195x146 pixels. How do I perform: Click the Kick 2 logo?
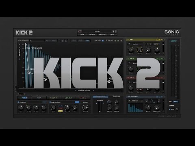tap(24, 32)
